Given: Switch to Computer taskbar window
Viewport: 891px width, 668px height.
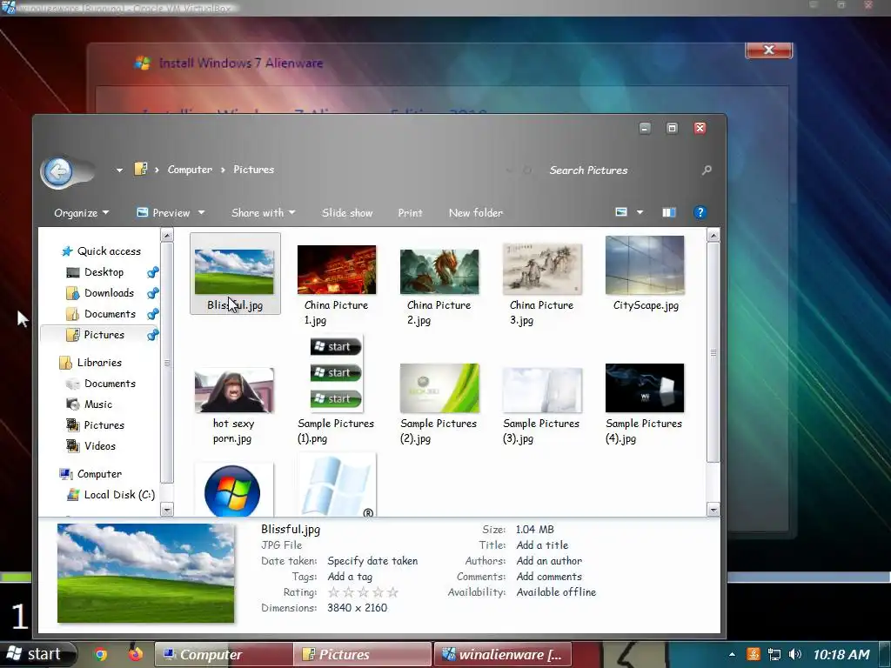Looking at the screenshot, I should point(224,655).
